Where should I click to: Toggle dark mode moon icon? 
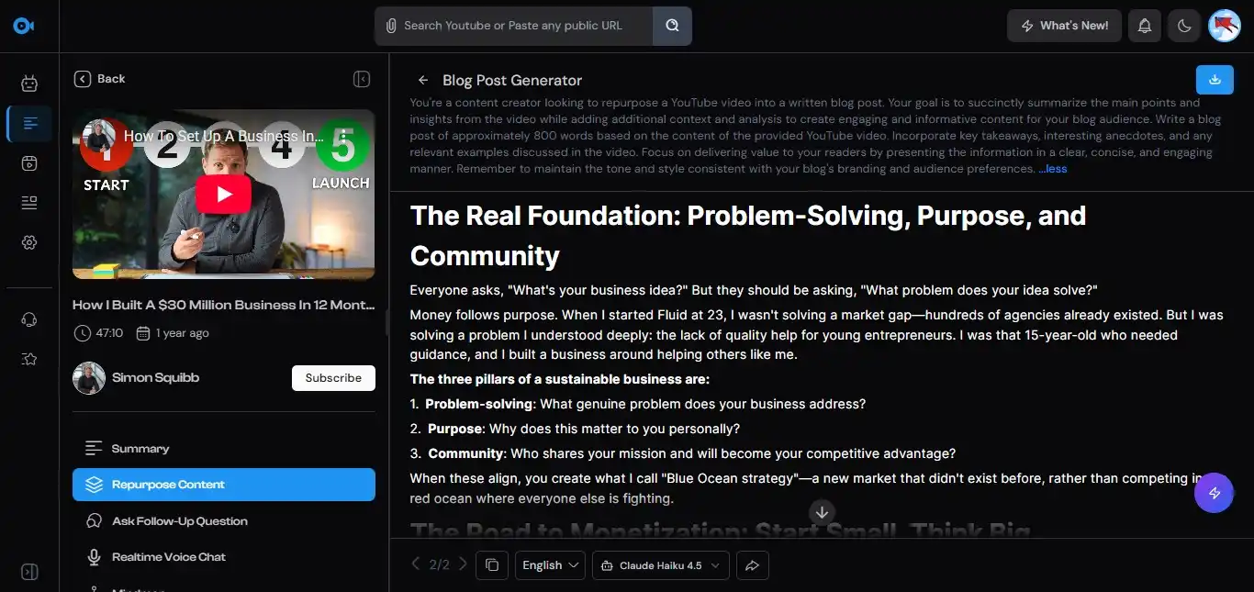(x=1184, y=26)
